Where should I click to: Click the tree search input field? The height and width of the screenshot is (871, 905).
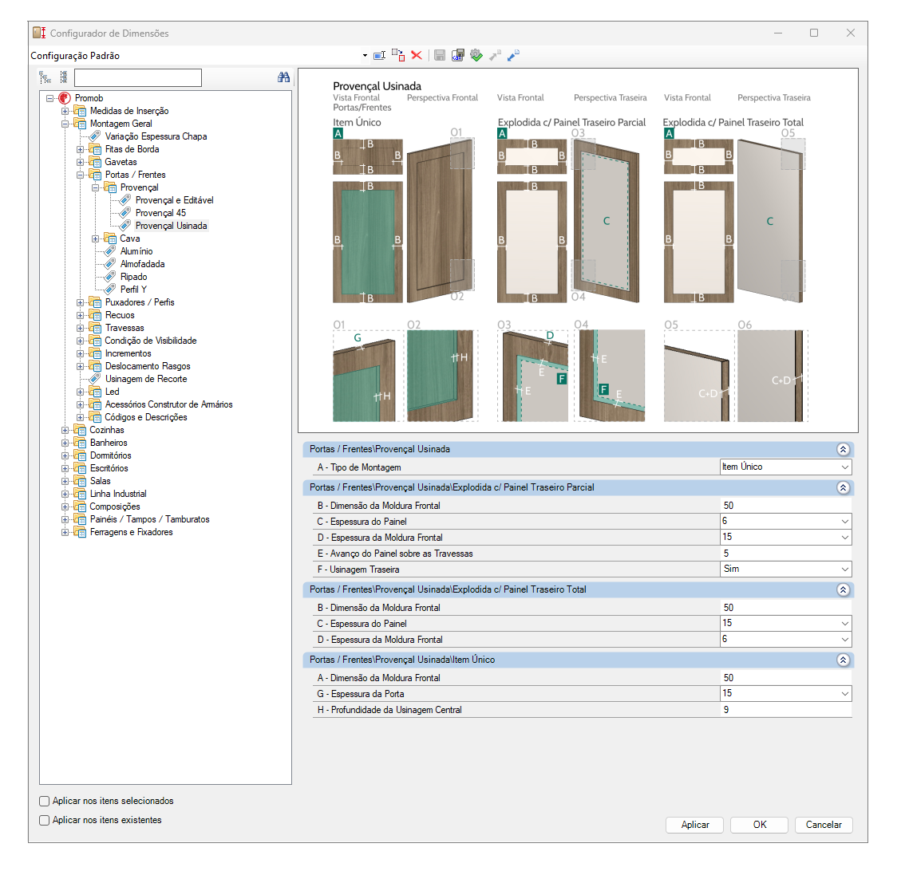[138, 77]
